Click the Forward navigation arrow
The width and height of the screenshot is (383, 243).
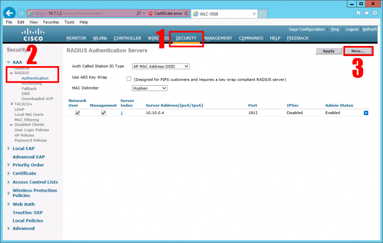point(21,12)
